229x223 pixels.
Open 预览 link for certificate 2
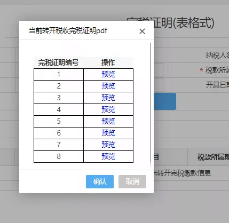click(x=108, y=86)
